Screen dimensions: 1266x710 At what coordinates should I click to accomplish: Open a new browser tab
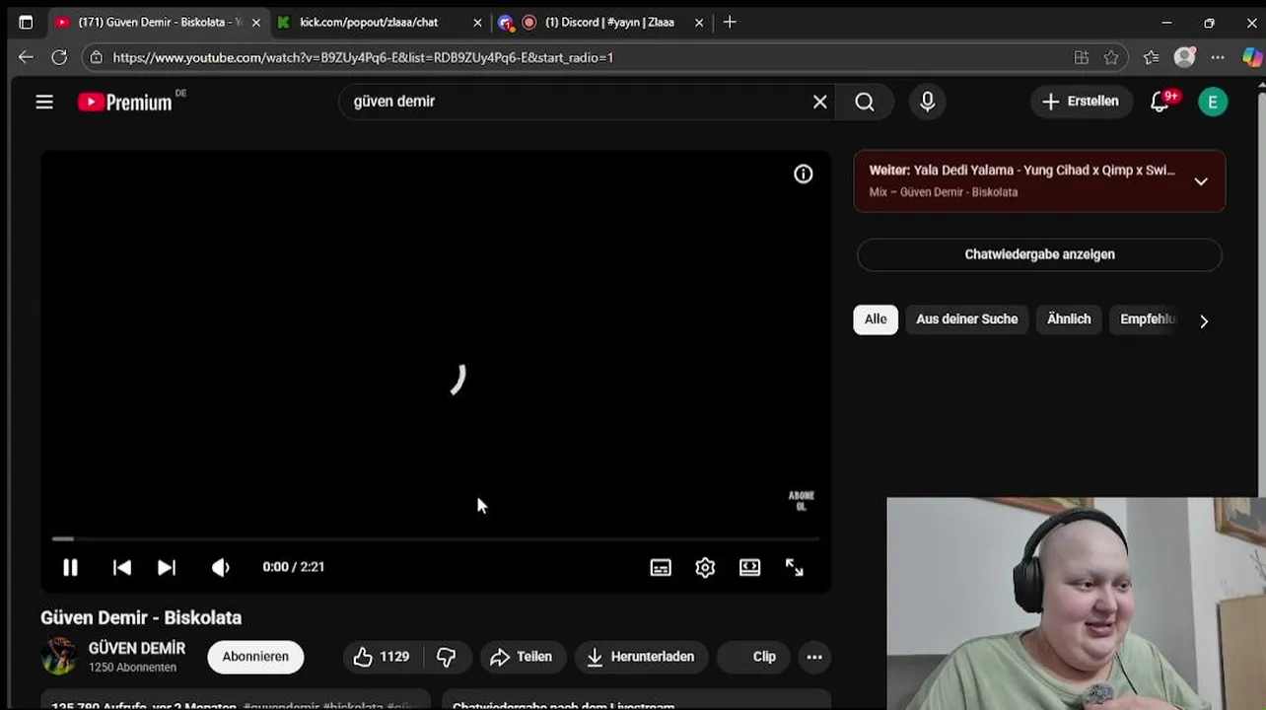coord(730,22)
